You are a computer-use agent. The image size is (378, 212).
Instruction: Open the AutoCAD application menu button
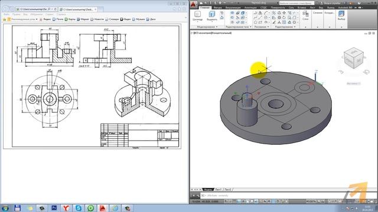[194, 4]
